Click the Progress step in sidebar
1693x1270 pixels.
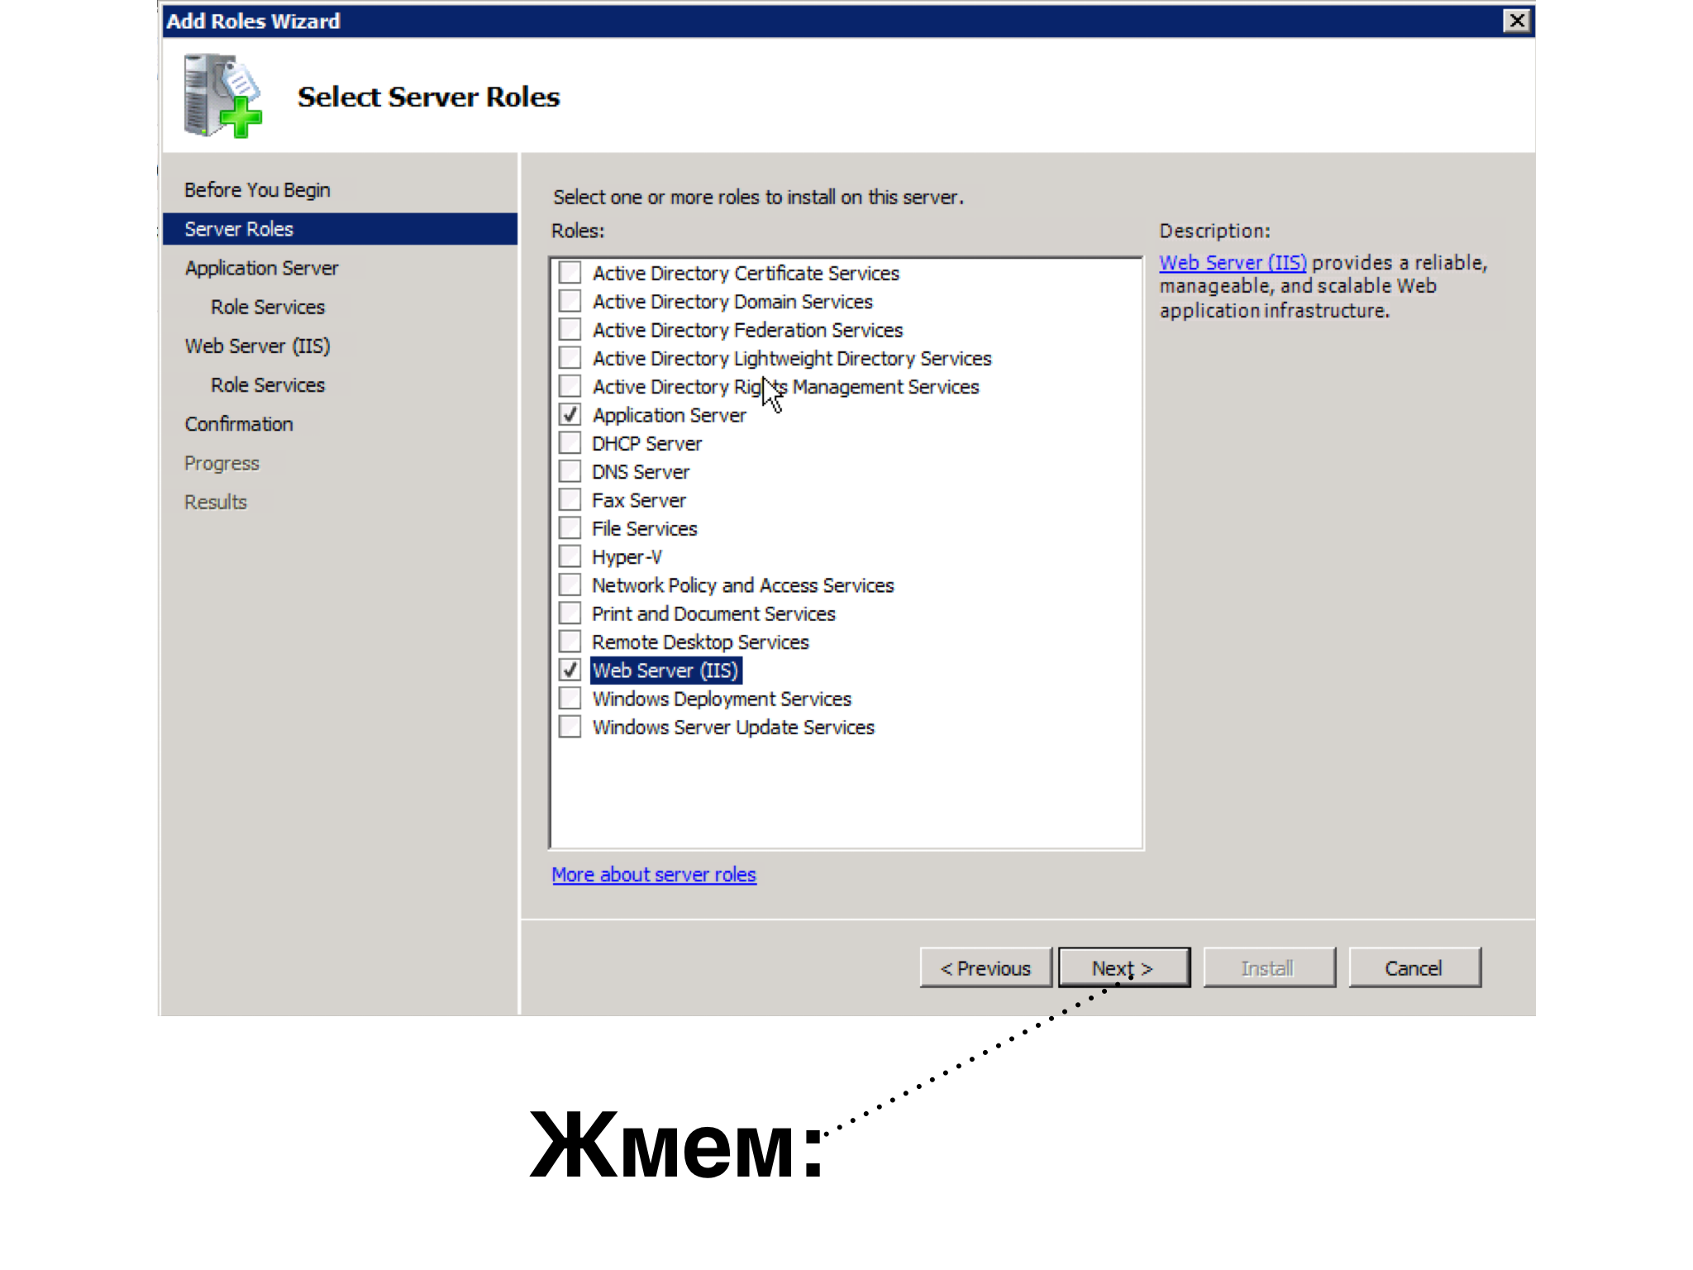tap(222, 463)
